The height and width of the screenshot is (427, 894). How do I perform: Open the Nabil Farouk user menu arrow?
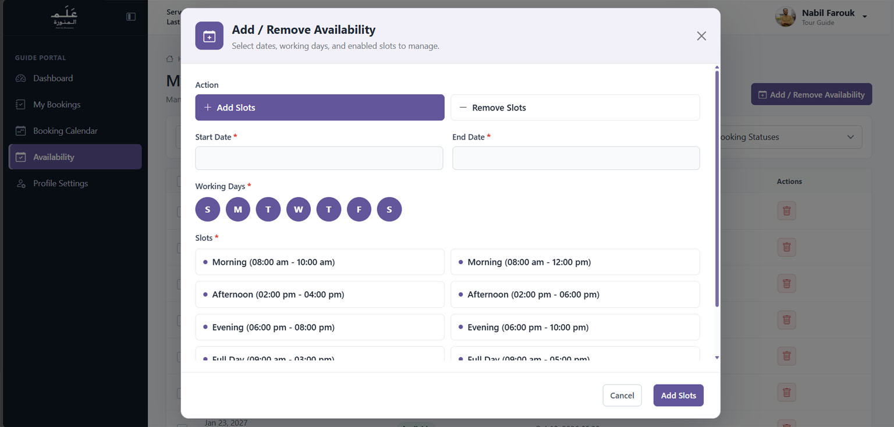click(x=865, y=17)
